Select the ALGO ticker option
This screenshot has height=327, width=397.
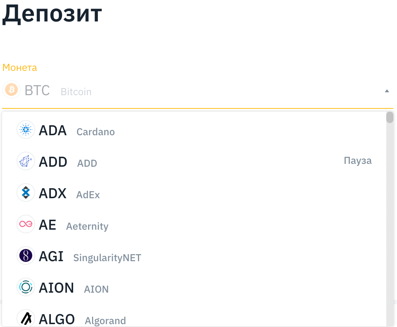tap(57, 319)
